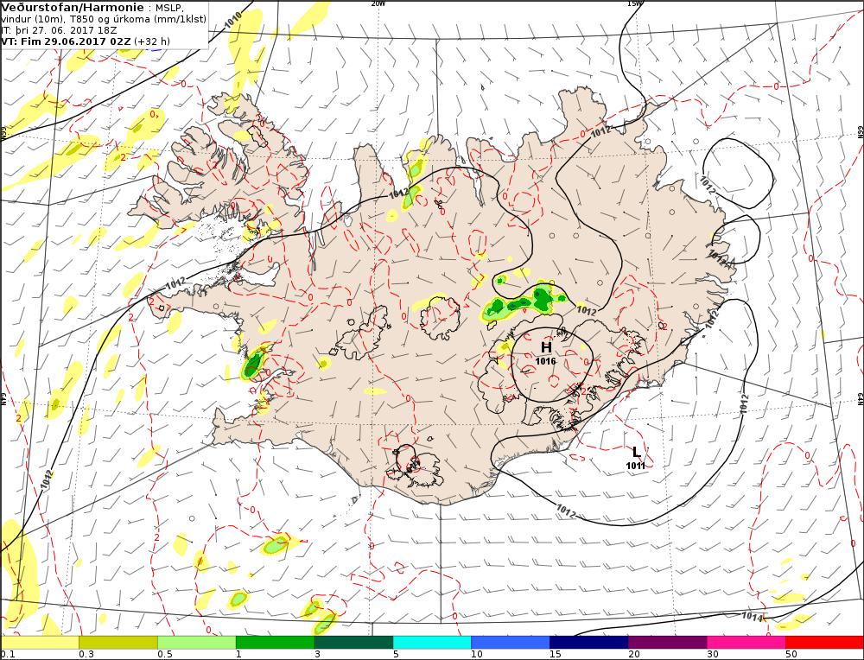
Task: Click the '1014' isobar label
Action: click(x=753, y=617)
